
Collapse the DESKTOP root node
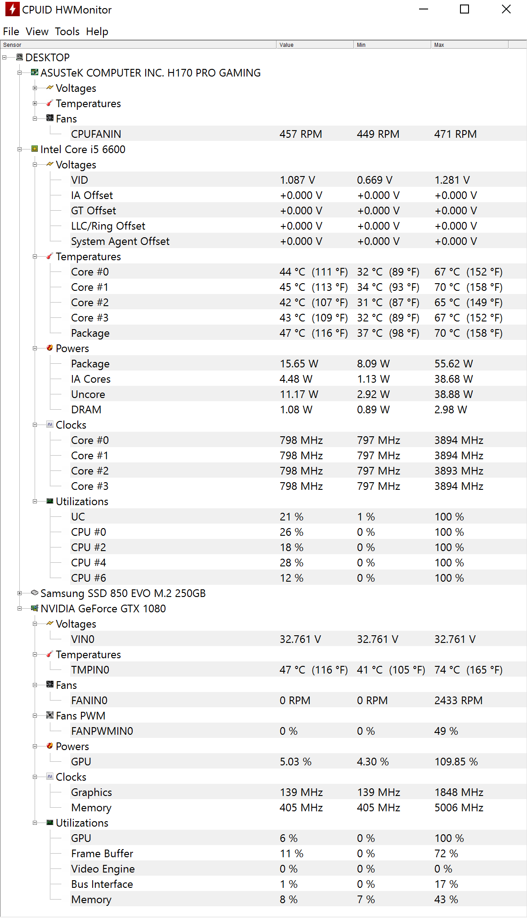[x=4, y=58]
